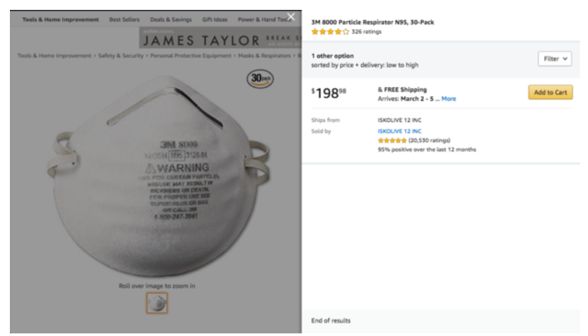Open Tools & Home Improvement menu
This screenshot has width=588, height=336.
[61, 20]
